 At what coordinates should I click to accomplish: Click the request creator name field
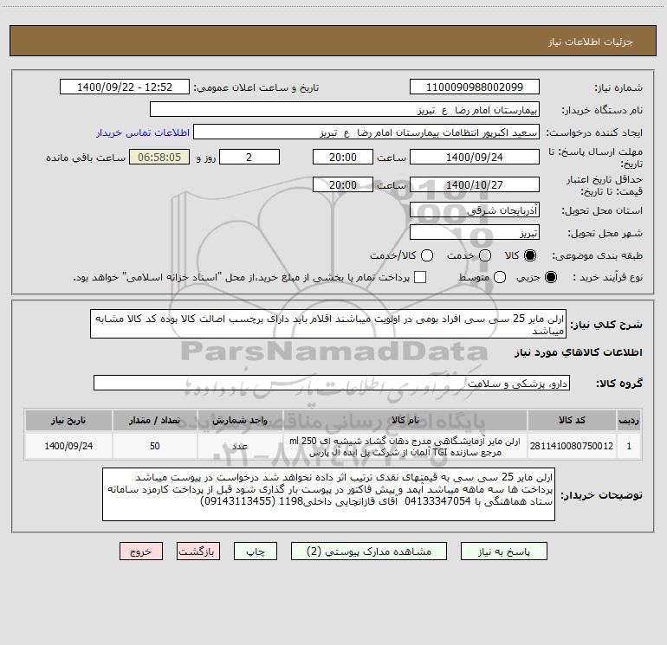click(x=366, y=132)
